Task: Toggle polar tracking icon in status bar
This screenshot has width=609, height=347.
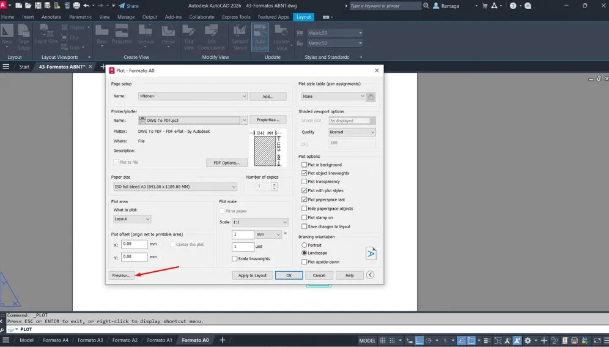Action: pyautogui.click(x=429, y=340)
